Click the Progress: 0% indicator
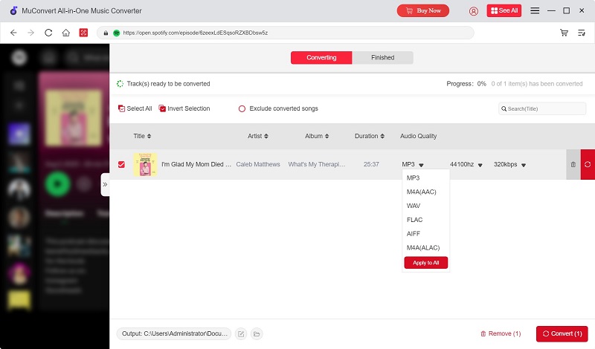Viewport: 595px width, 349px height. click(x=466, y=84)
